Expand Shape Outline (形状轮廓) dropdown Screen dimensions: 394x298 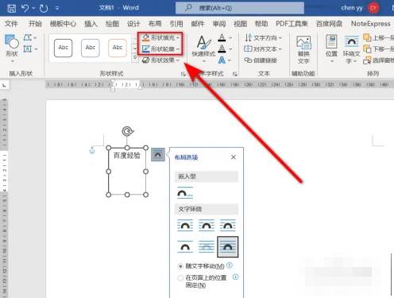pos(178,49)
